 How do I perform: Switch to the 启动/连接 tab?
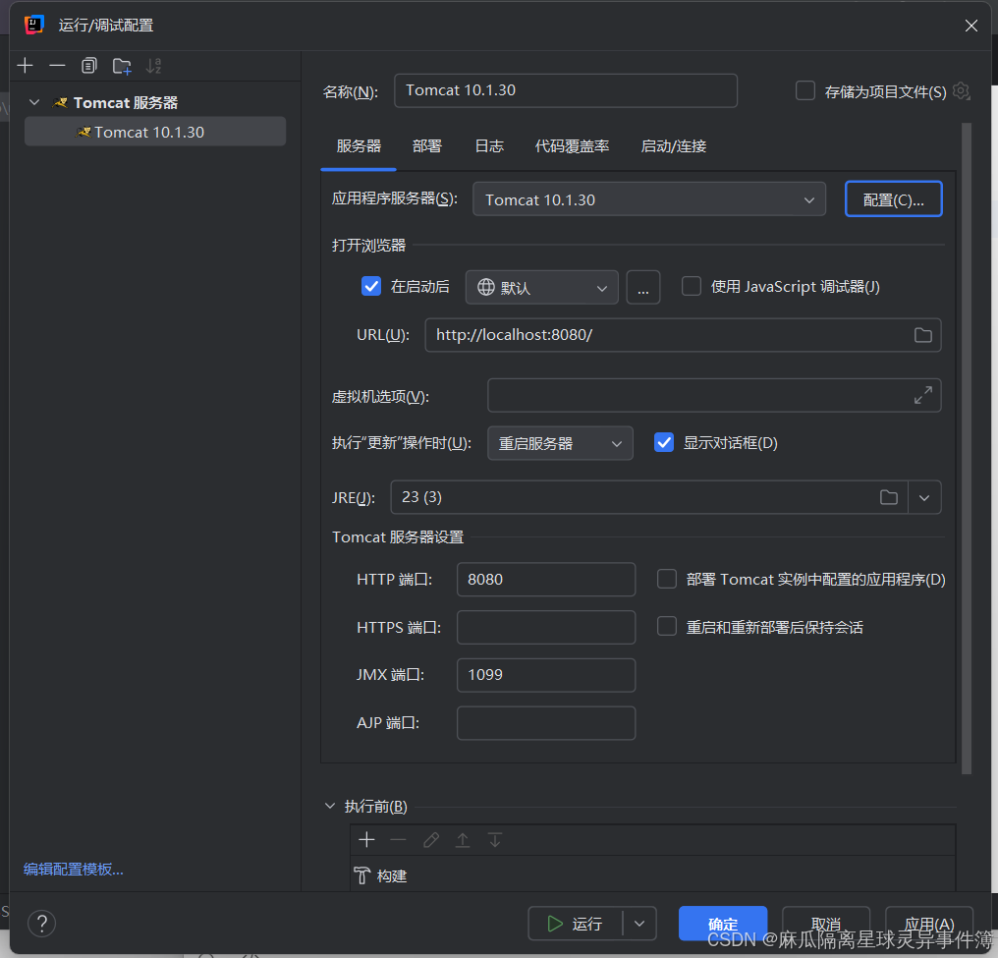[x=674, y=146]
